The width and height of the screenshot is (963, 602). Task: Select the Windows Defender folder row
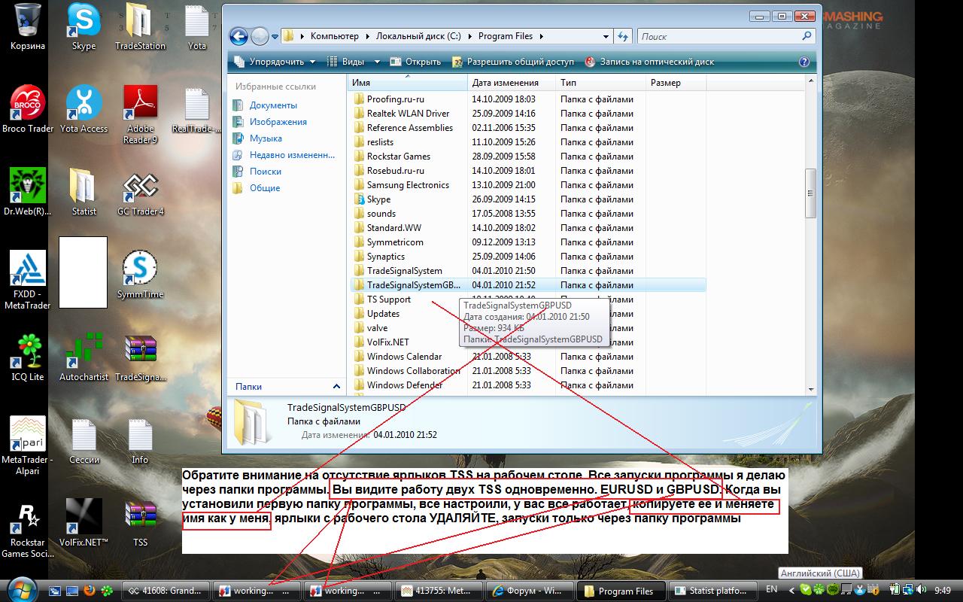click(527, 385)
